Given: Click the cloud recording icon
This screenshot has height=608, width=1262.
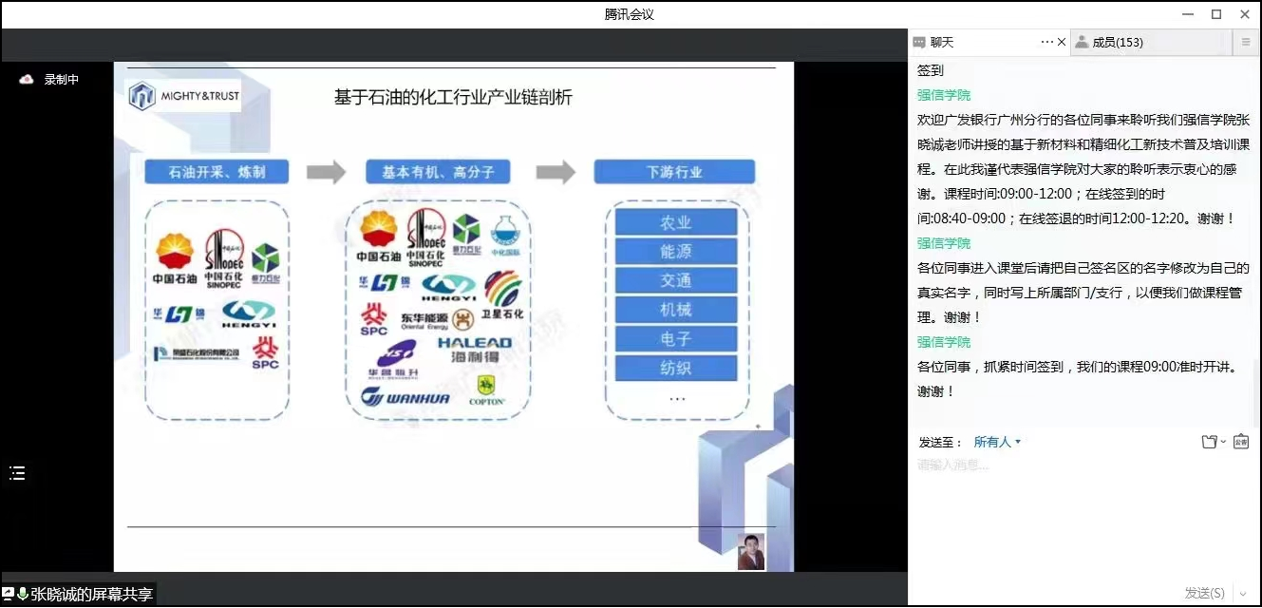Looking at the screenshot, I should point(27,80).
